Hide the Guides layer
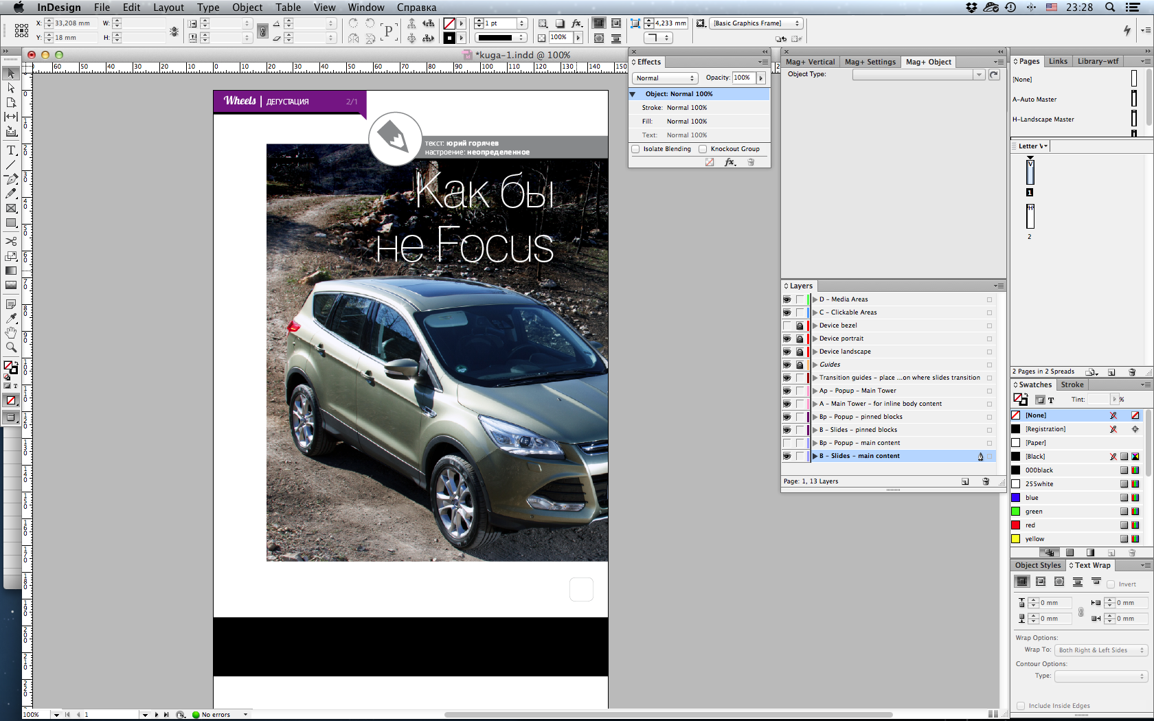The image size is (1154, 721). pyautogui.click(x=787, y=365)
